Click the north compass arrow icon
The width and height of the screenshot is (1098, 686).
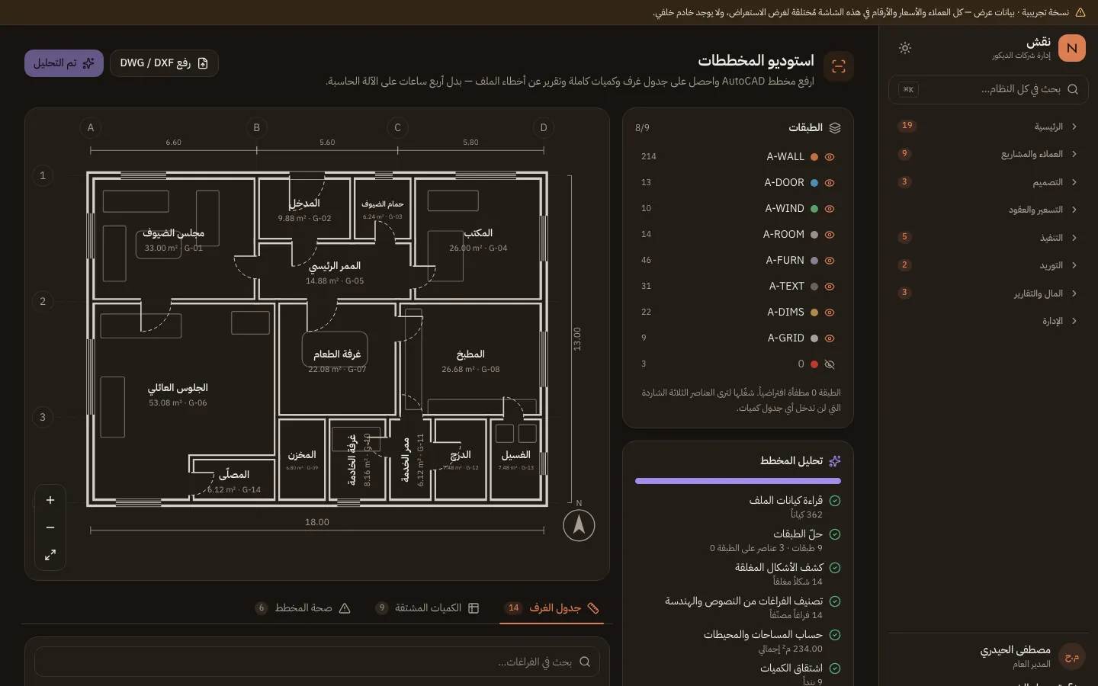(579, 525)
